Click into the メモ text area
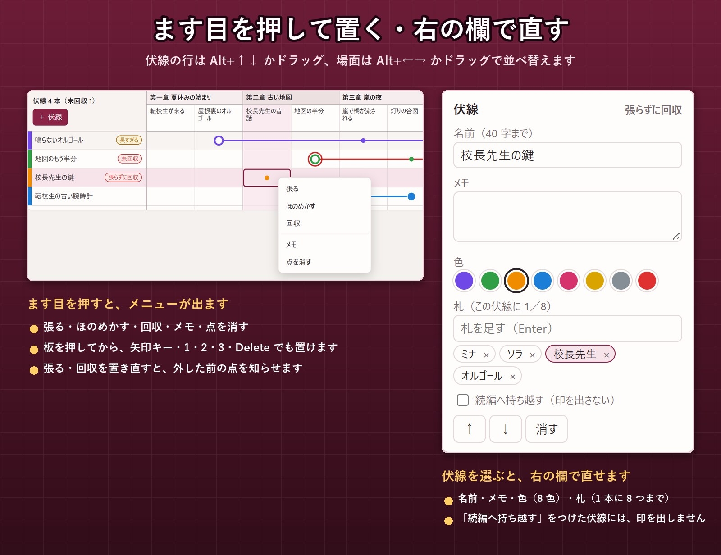721x555 pixels. coord(567,217)
